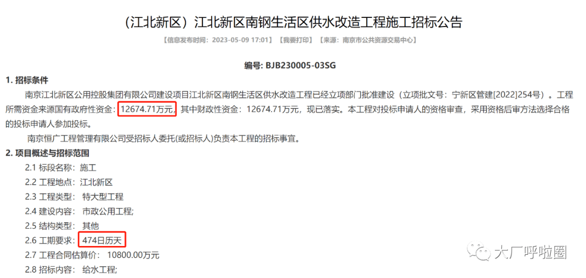Click the 2.5 结构类型 其他 line
The image size is (586, 278).
pyautogui.click(x=62, y=226)
